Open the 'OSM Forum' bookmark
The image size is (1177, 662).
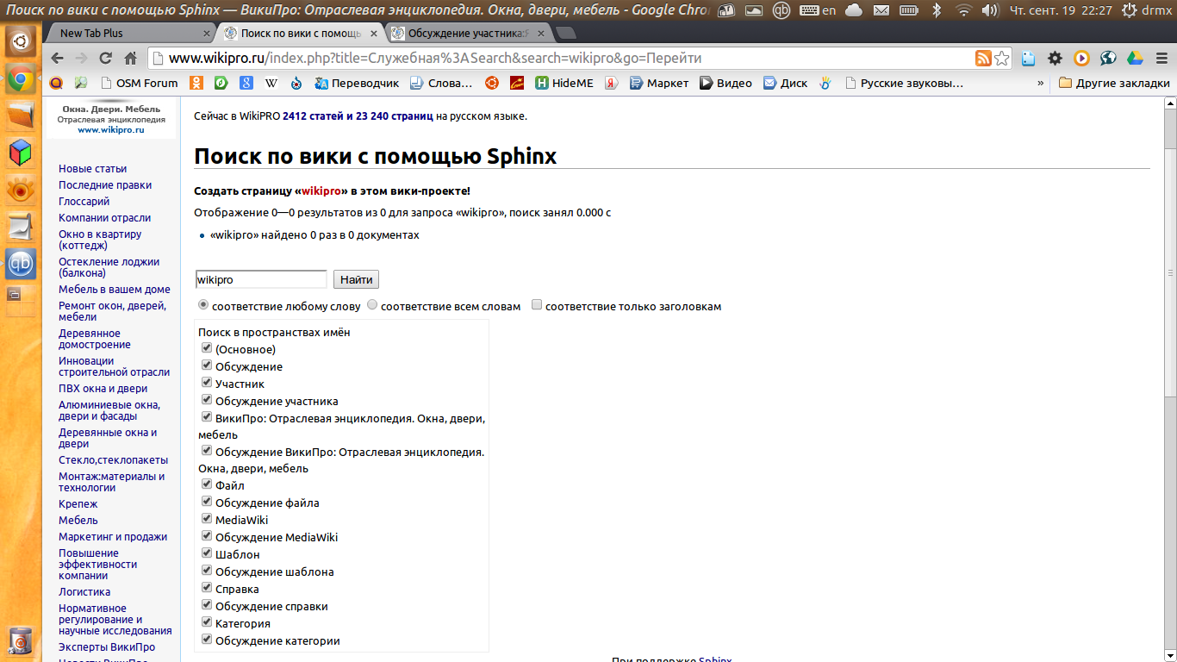[139, 83]
